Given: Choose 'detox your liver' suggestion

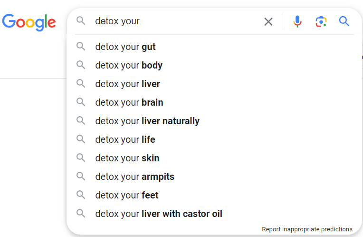Looking at the screenshot, I should click(x=127, y=84).
